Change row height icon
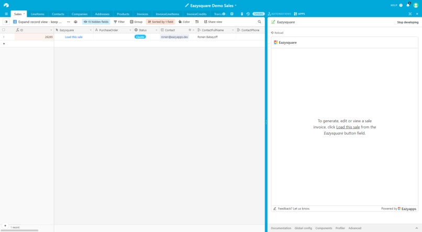 [197, 22]
